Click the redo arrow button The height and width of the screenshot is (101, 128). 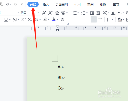[x=16, y=4]
